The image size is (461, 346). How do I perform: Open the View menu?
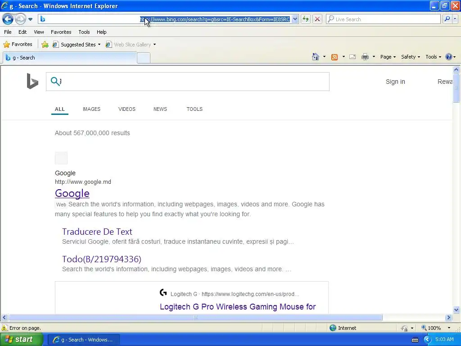pyautogui.click(x=39, y=32)
